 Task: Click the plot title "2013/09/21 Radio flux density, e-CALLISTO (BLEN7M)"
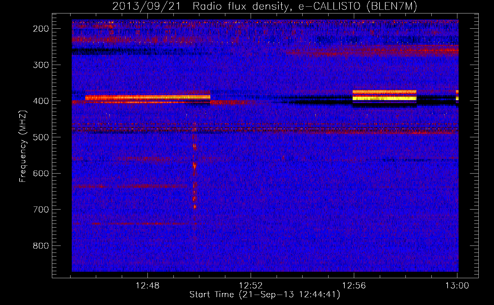pyautogui.click(x=264, y=6)
